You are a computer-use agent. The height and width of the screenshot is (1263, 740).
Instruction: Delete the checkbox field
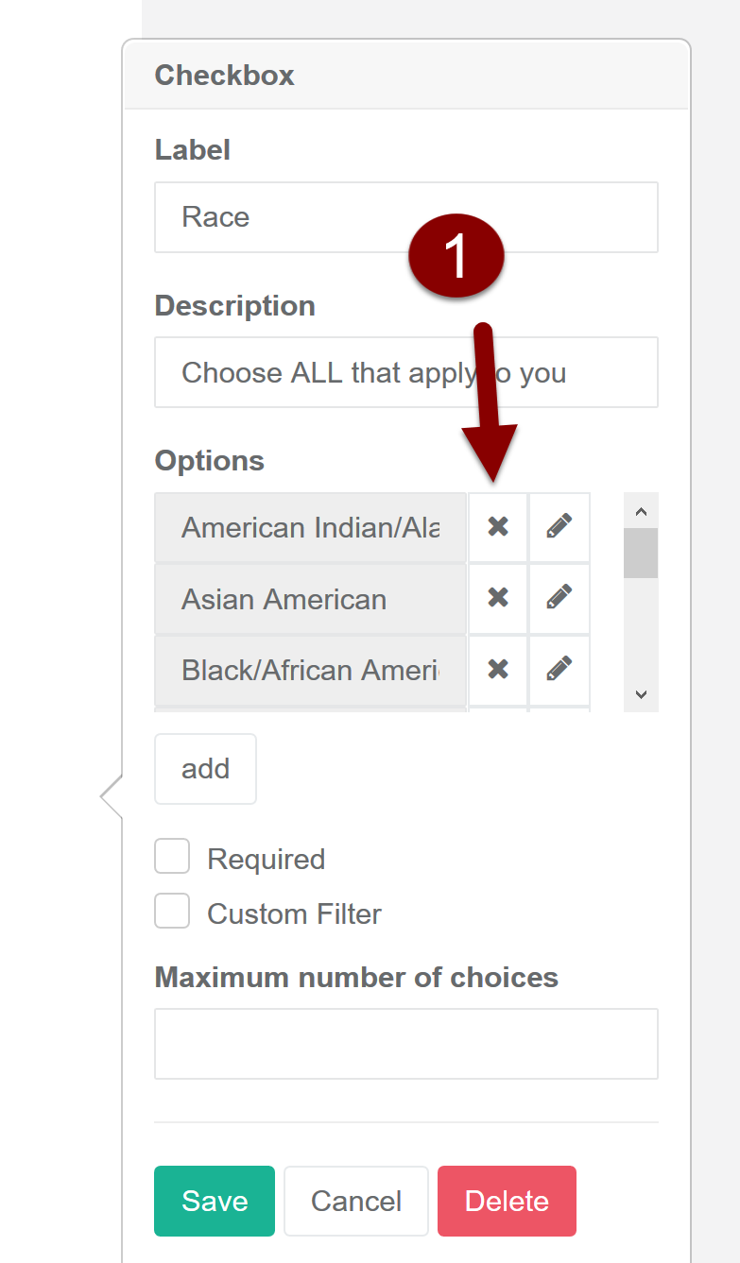tap(507, 1201)
